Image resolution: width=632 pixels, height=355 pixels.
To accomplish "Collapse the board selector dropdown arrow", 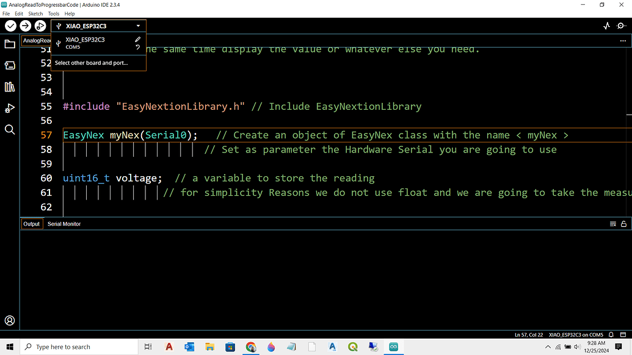I will 139,26.
